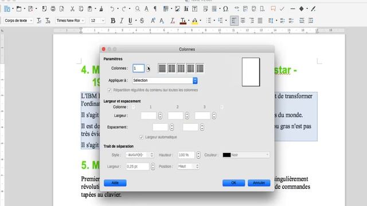Screen dimensions: 367x206
Task: Expand the Insert Table dropdown arrow
Action: click(171, 9)
